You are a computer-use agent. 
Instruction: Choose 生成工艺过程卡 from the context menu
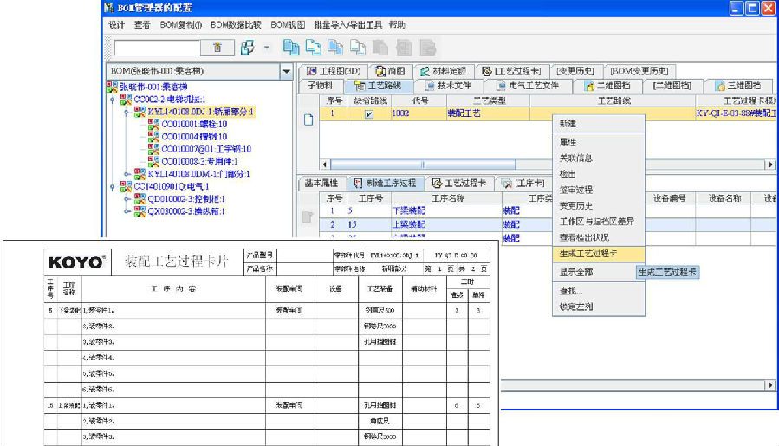point(589,253)
